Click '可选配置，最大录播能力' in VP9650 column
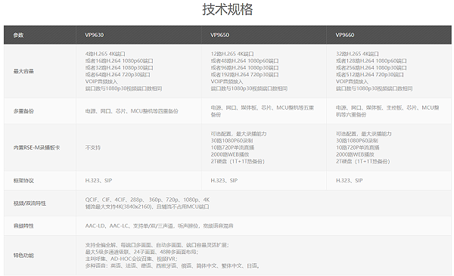Viewport: 454px width, 276px height. click(238, 134)
